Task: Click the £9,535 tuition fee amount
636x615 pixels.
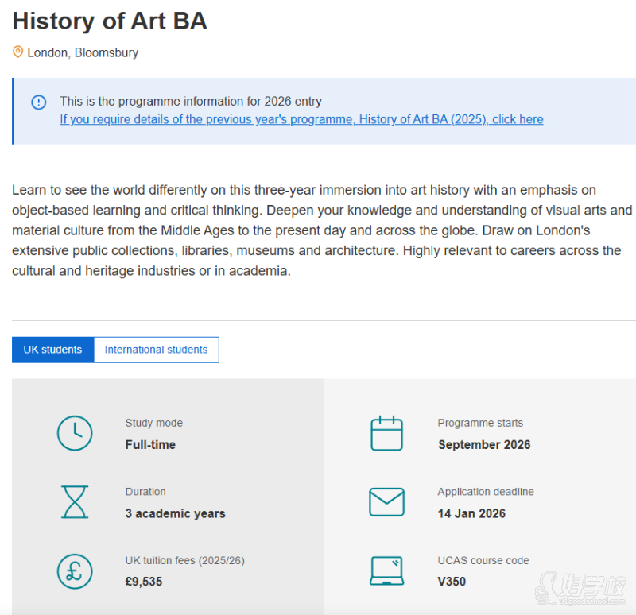Action: click(x=143, y=582)
